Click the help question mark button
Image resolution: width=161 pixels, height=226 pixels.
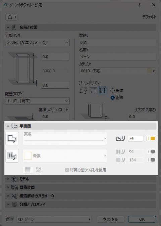pyautogui.click(x=140, y=5)
